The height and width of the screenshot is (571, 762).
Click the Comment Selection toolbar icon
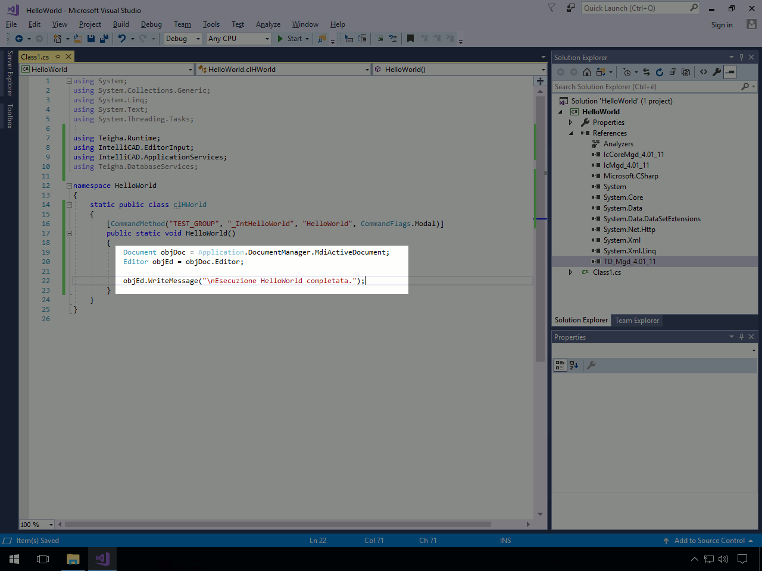380,39
